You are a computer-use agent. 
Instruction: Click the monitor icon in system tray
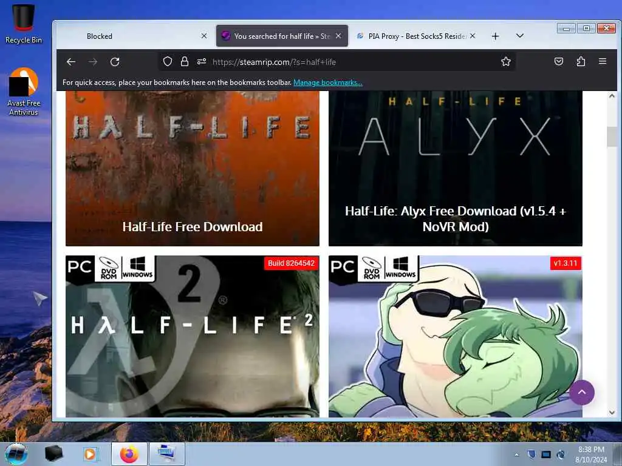546,454
